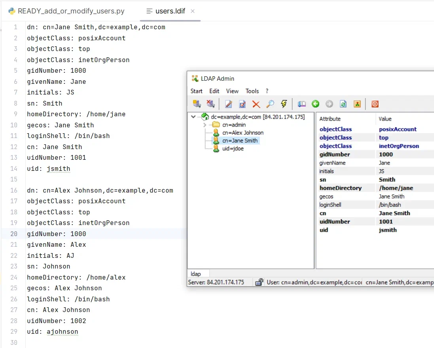Click the LDAP Admin title bar app icon
Screen dimensions: 434x348
click(x=195, y=79)
